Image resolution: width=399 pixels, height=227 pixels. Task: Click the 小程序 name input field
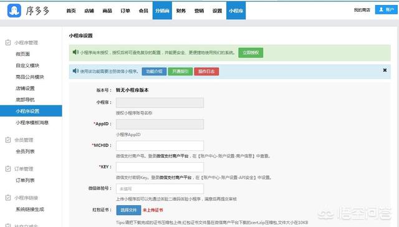pyautogui.click(x=160, y=103)
